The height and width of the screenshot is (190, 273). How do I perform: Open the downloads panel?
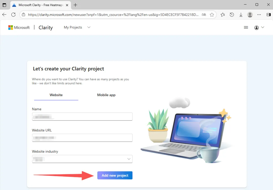241,15
